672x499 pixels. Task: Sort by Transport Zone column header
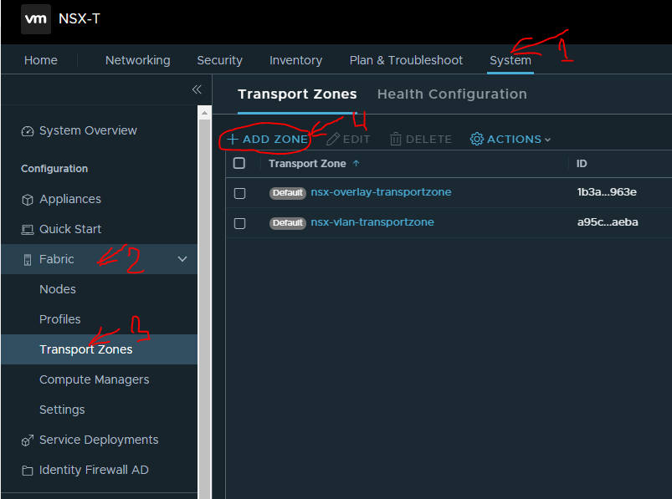coord(307,164)
